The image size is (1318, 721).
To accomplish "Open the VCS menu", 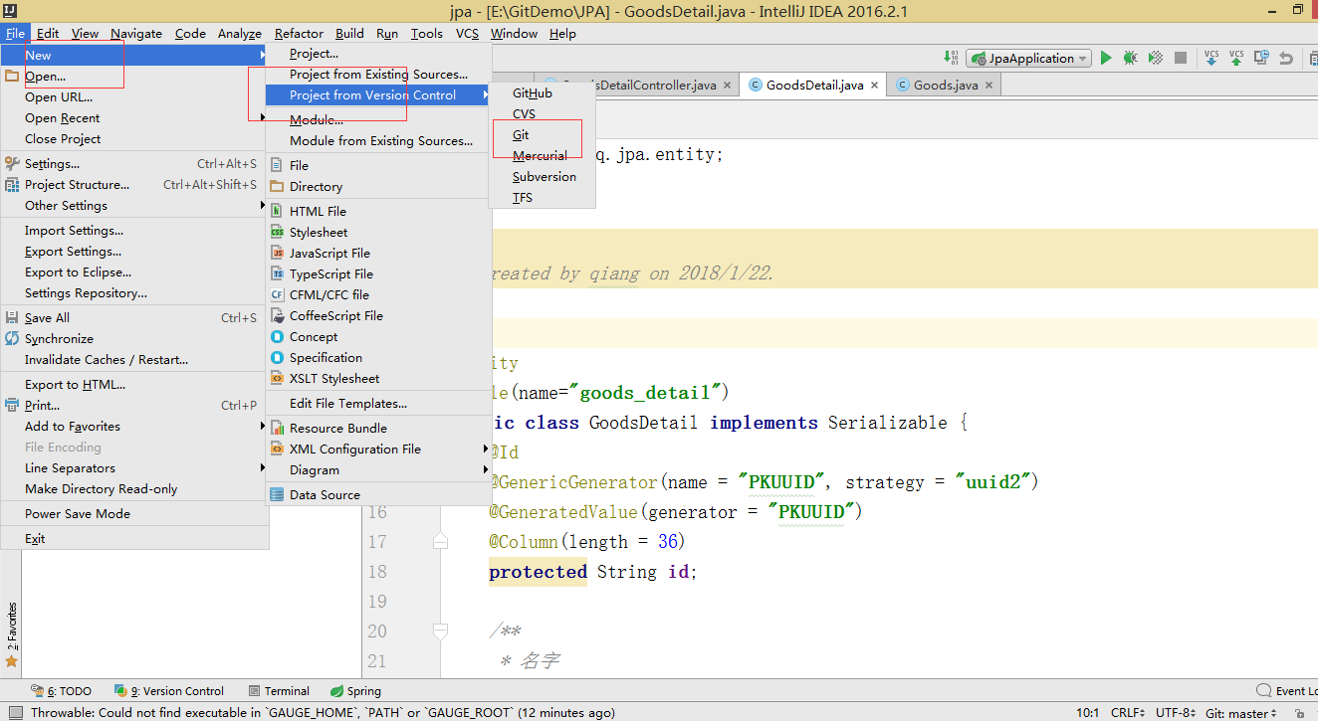I will [x=467, y=34].
